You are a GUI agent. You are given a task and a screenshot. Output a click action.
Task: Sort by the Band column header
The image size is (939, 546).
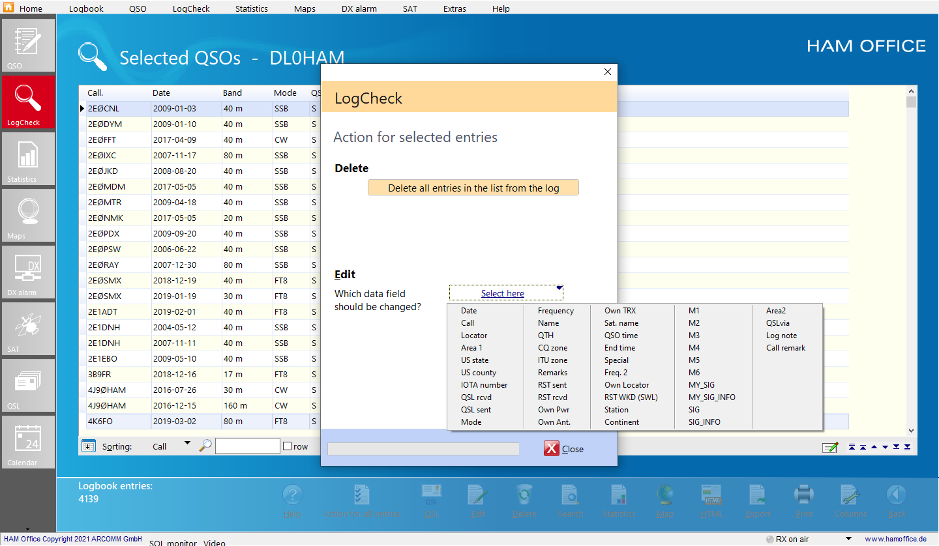pos(232,93)
